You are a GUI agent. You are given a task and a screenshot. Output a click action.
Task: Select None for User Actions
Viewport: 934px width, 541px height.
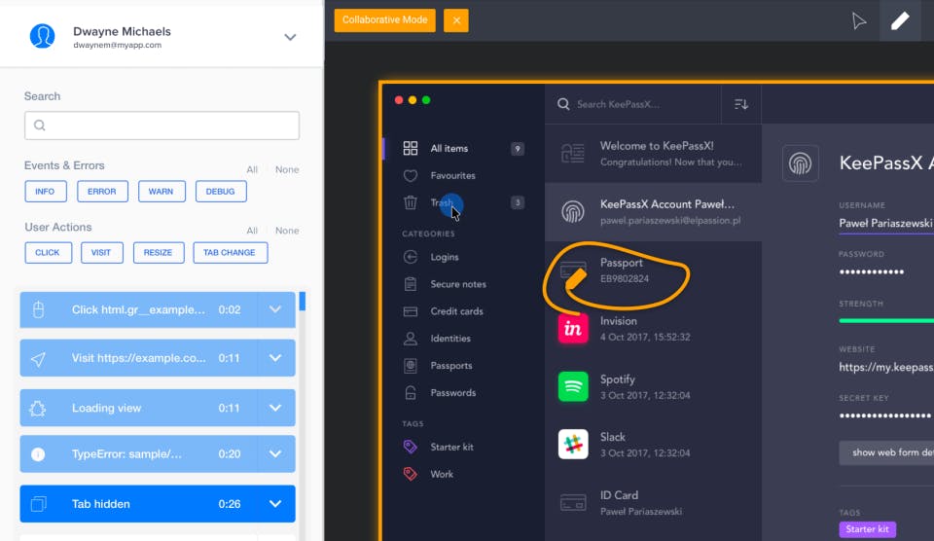tap(287, 231)
